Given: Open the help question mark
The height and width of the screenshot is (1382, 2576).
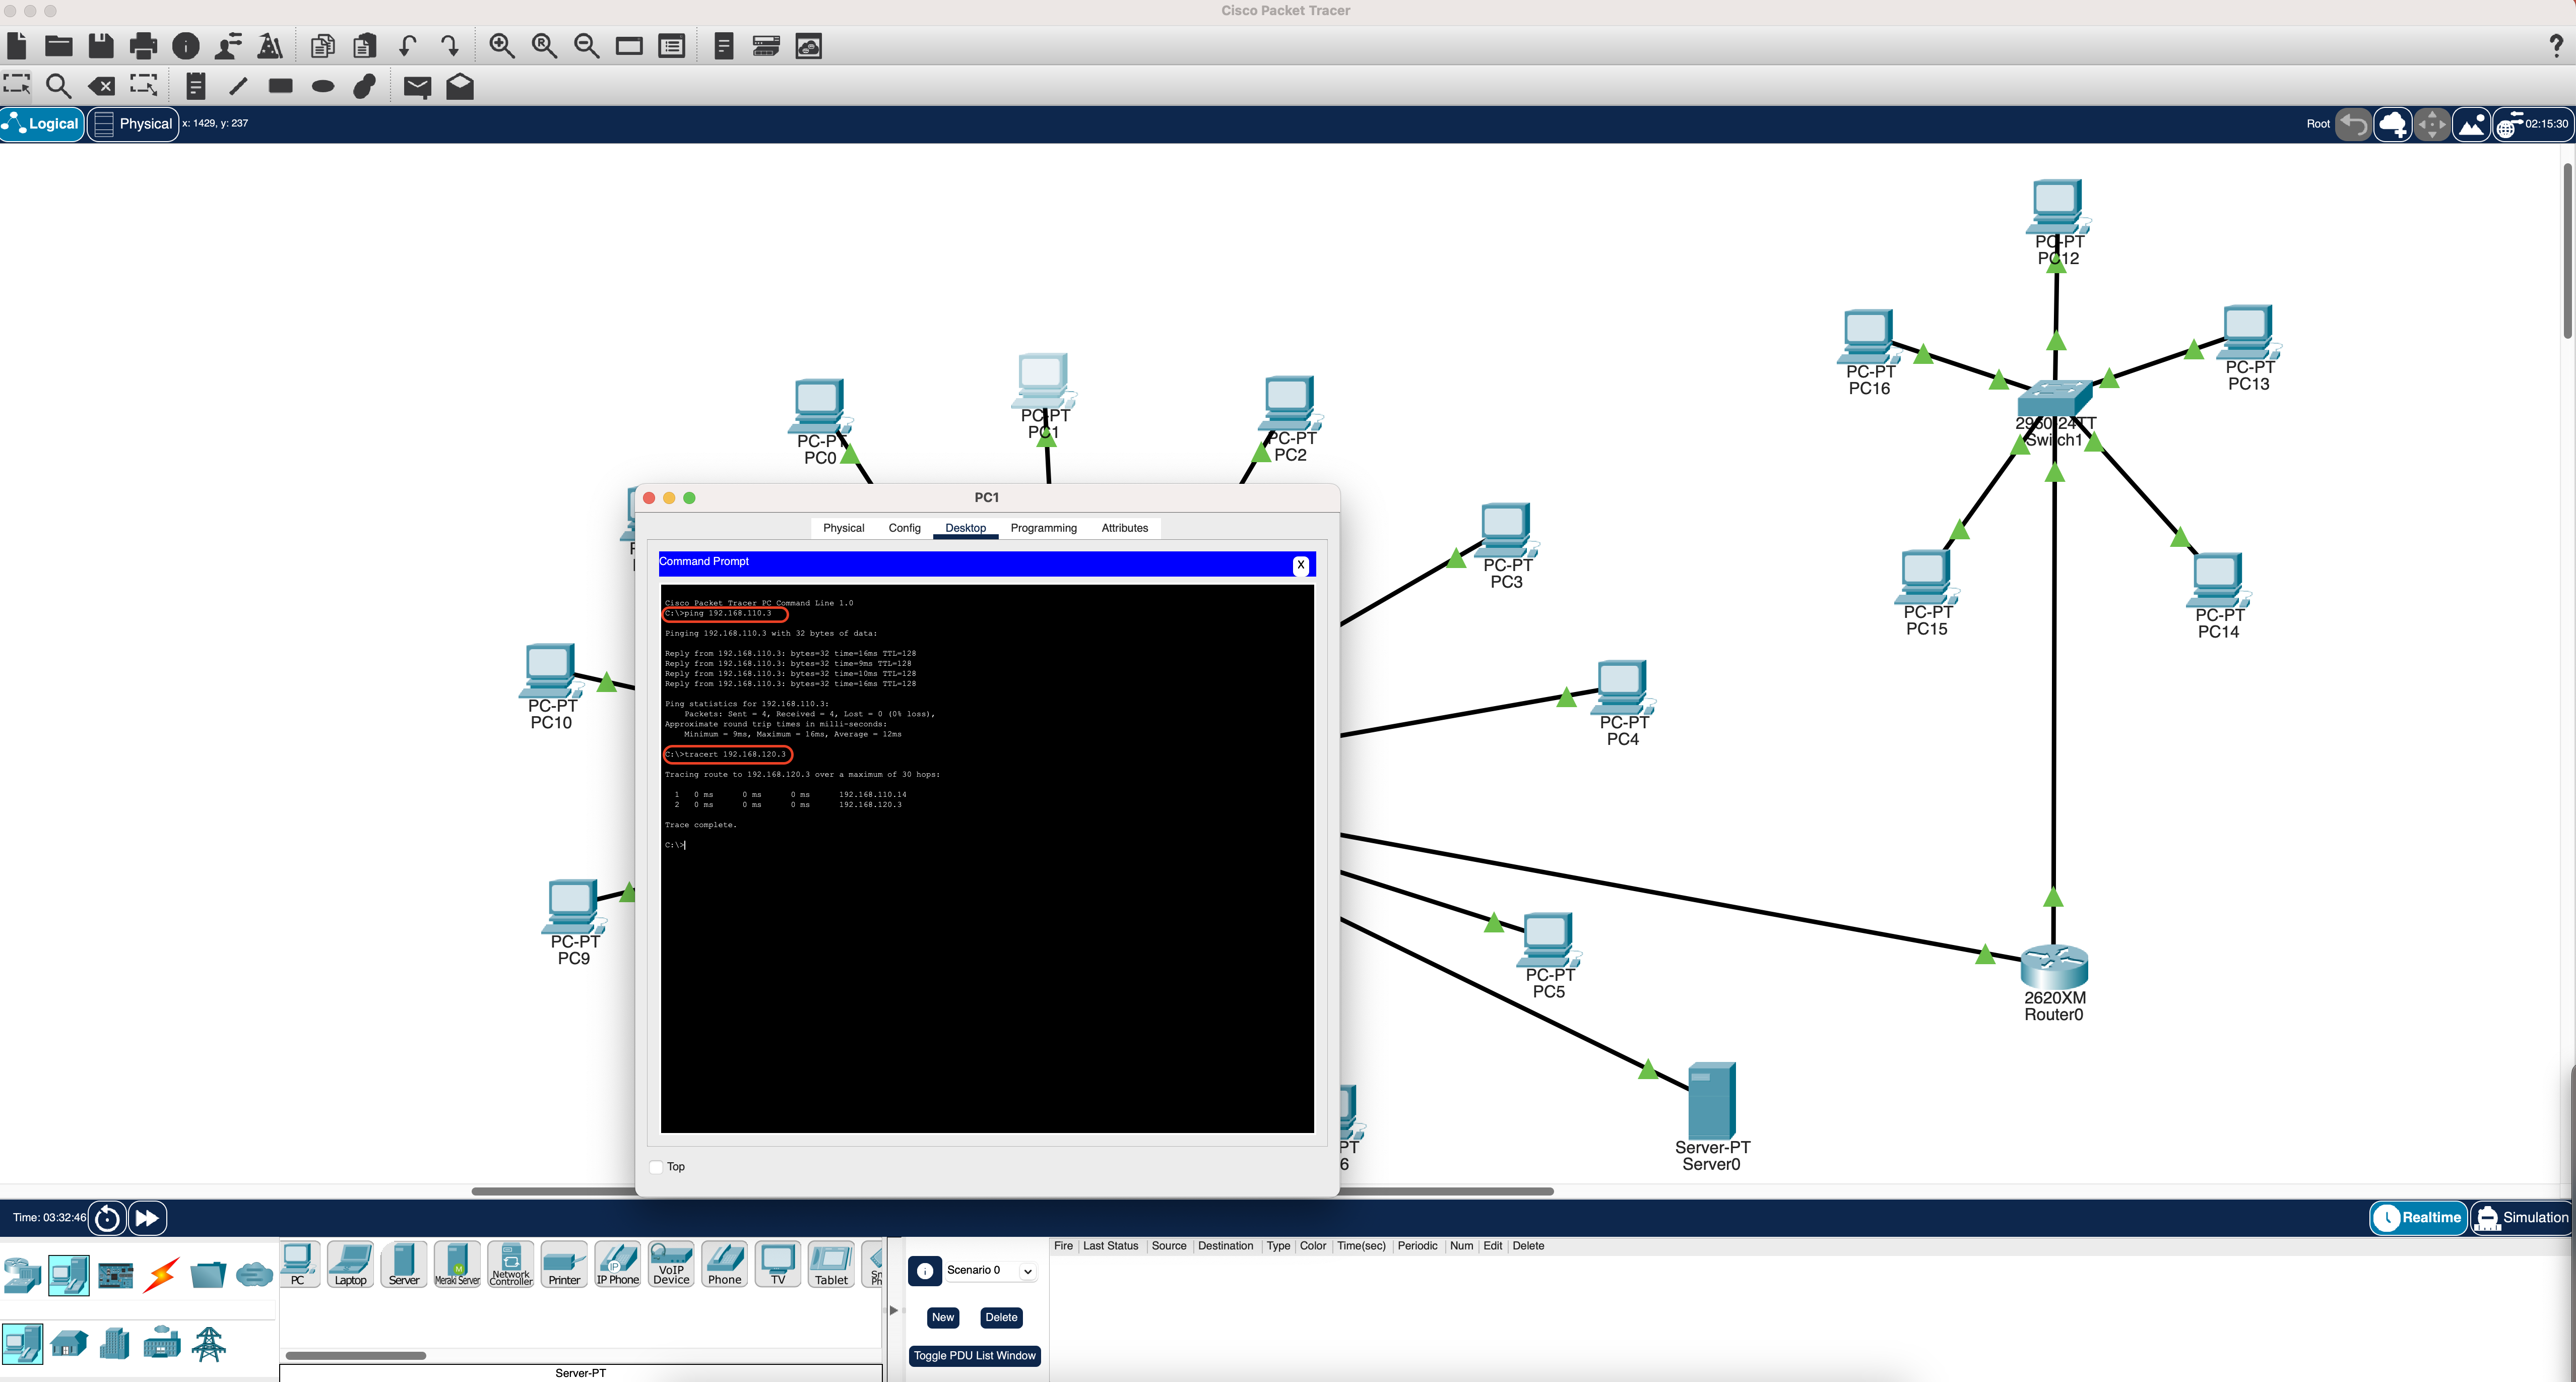Looking at the screenshot, I should pos(2555,45).
